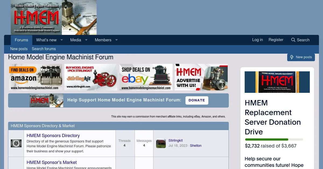Click HMEM Replacement Server Donation Drive heading
Image resolution: width=323 pixels, height=169 pixels.
pos(273,117)
